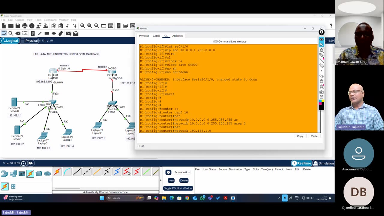
Task: Reset simulation time with power cycle button
Action: (23, 163)
